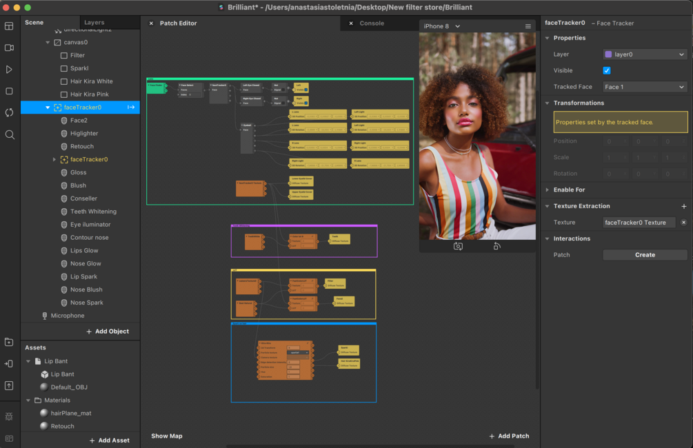
Task: Click the green Face Finder patch node
Action: coord(156,88)
